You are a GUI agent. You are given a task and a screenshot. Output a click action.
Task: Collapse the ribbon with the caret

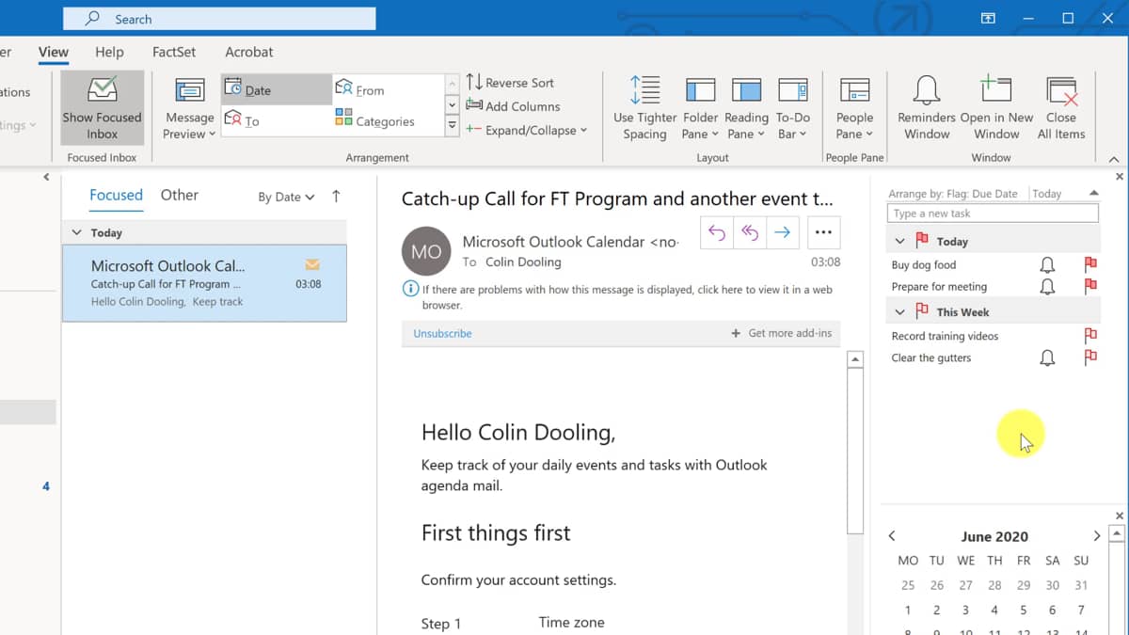coord(1114,159)
